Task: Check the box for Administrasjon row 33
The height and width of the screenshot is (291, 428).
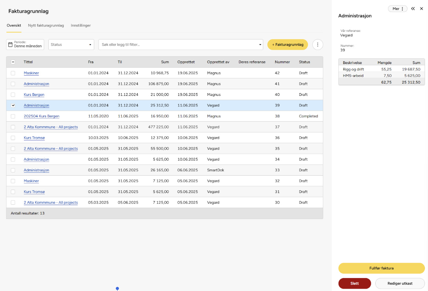Action: [x=13, y=170]
